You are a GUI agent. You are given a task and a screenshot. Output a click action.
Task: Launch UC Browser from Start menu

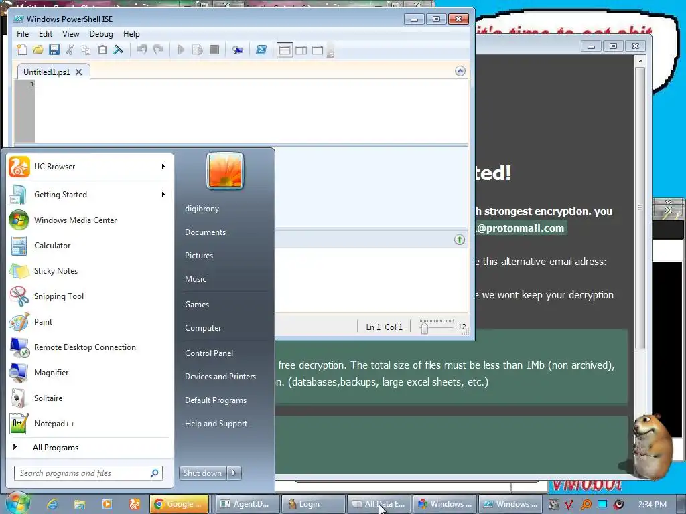[x=83, y=167]
